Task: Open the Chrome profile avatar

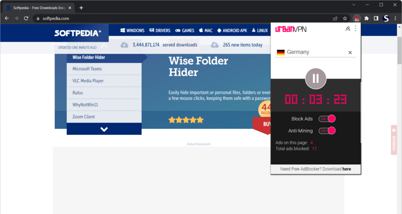Action: 386,19
